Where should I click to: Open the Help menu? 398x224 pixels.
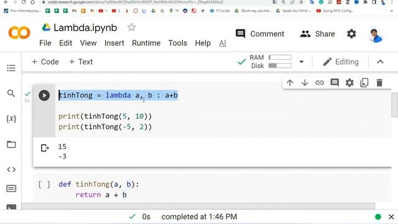click(x=203, y=43)
